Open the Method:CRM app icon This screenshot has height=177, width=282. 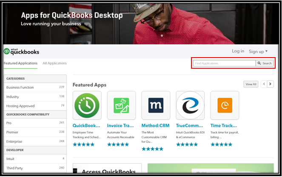coord(156,105)
